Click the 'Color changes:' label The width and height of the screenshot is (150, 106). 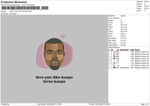114,18
